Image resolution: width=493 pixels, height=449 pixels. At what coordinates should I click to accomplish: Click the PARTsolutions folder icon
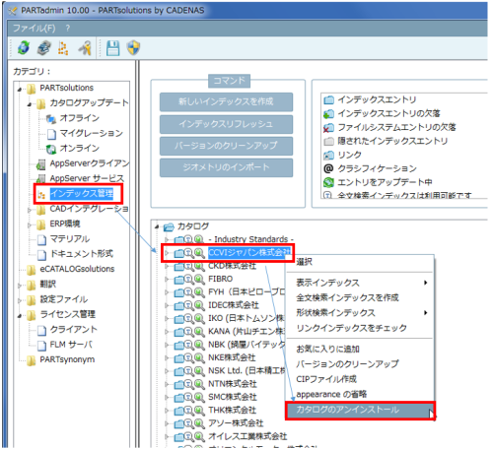32,89
